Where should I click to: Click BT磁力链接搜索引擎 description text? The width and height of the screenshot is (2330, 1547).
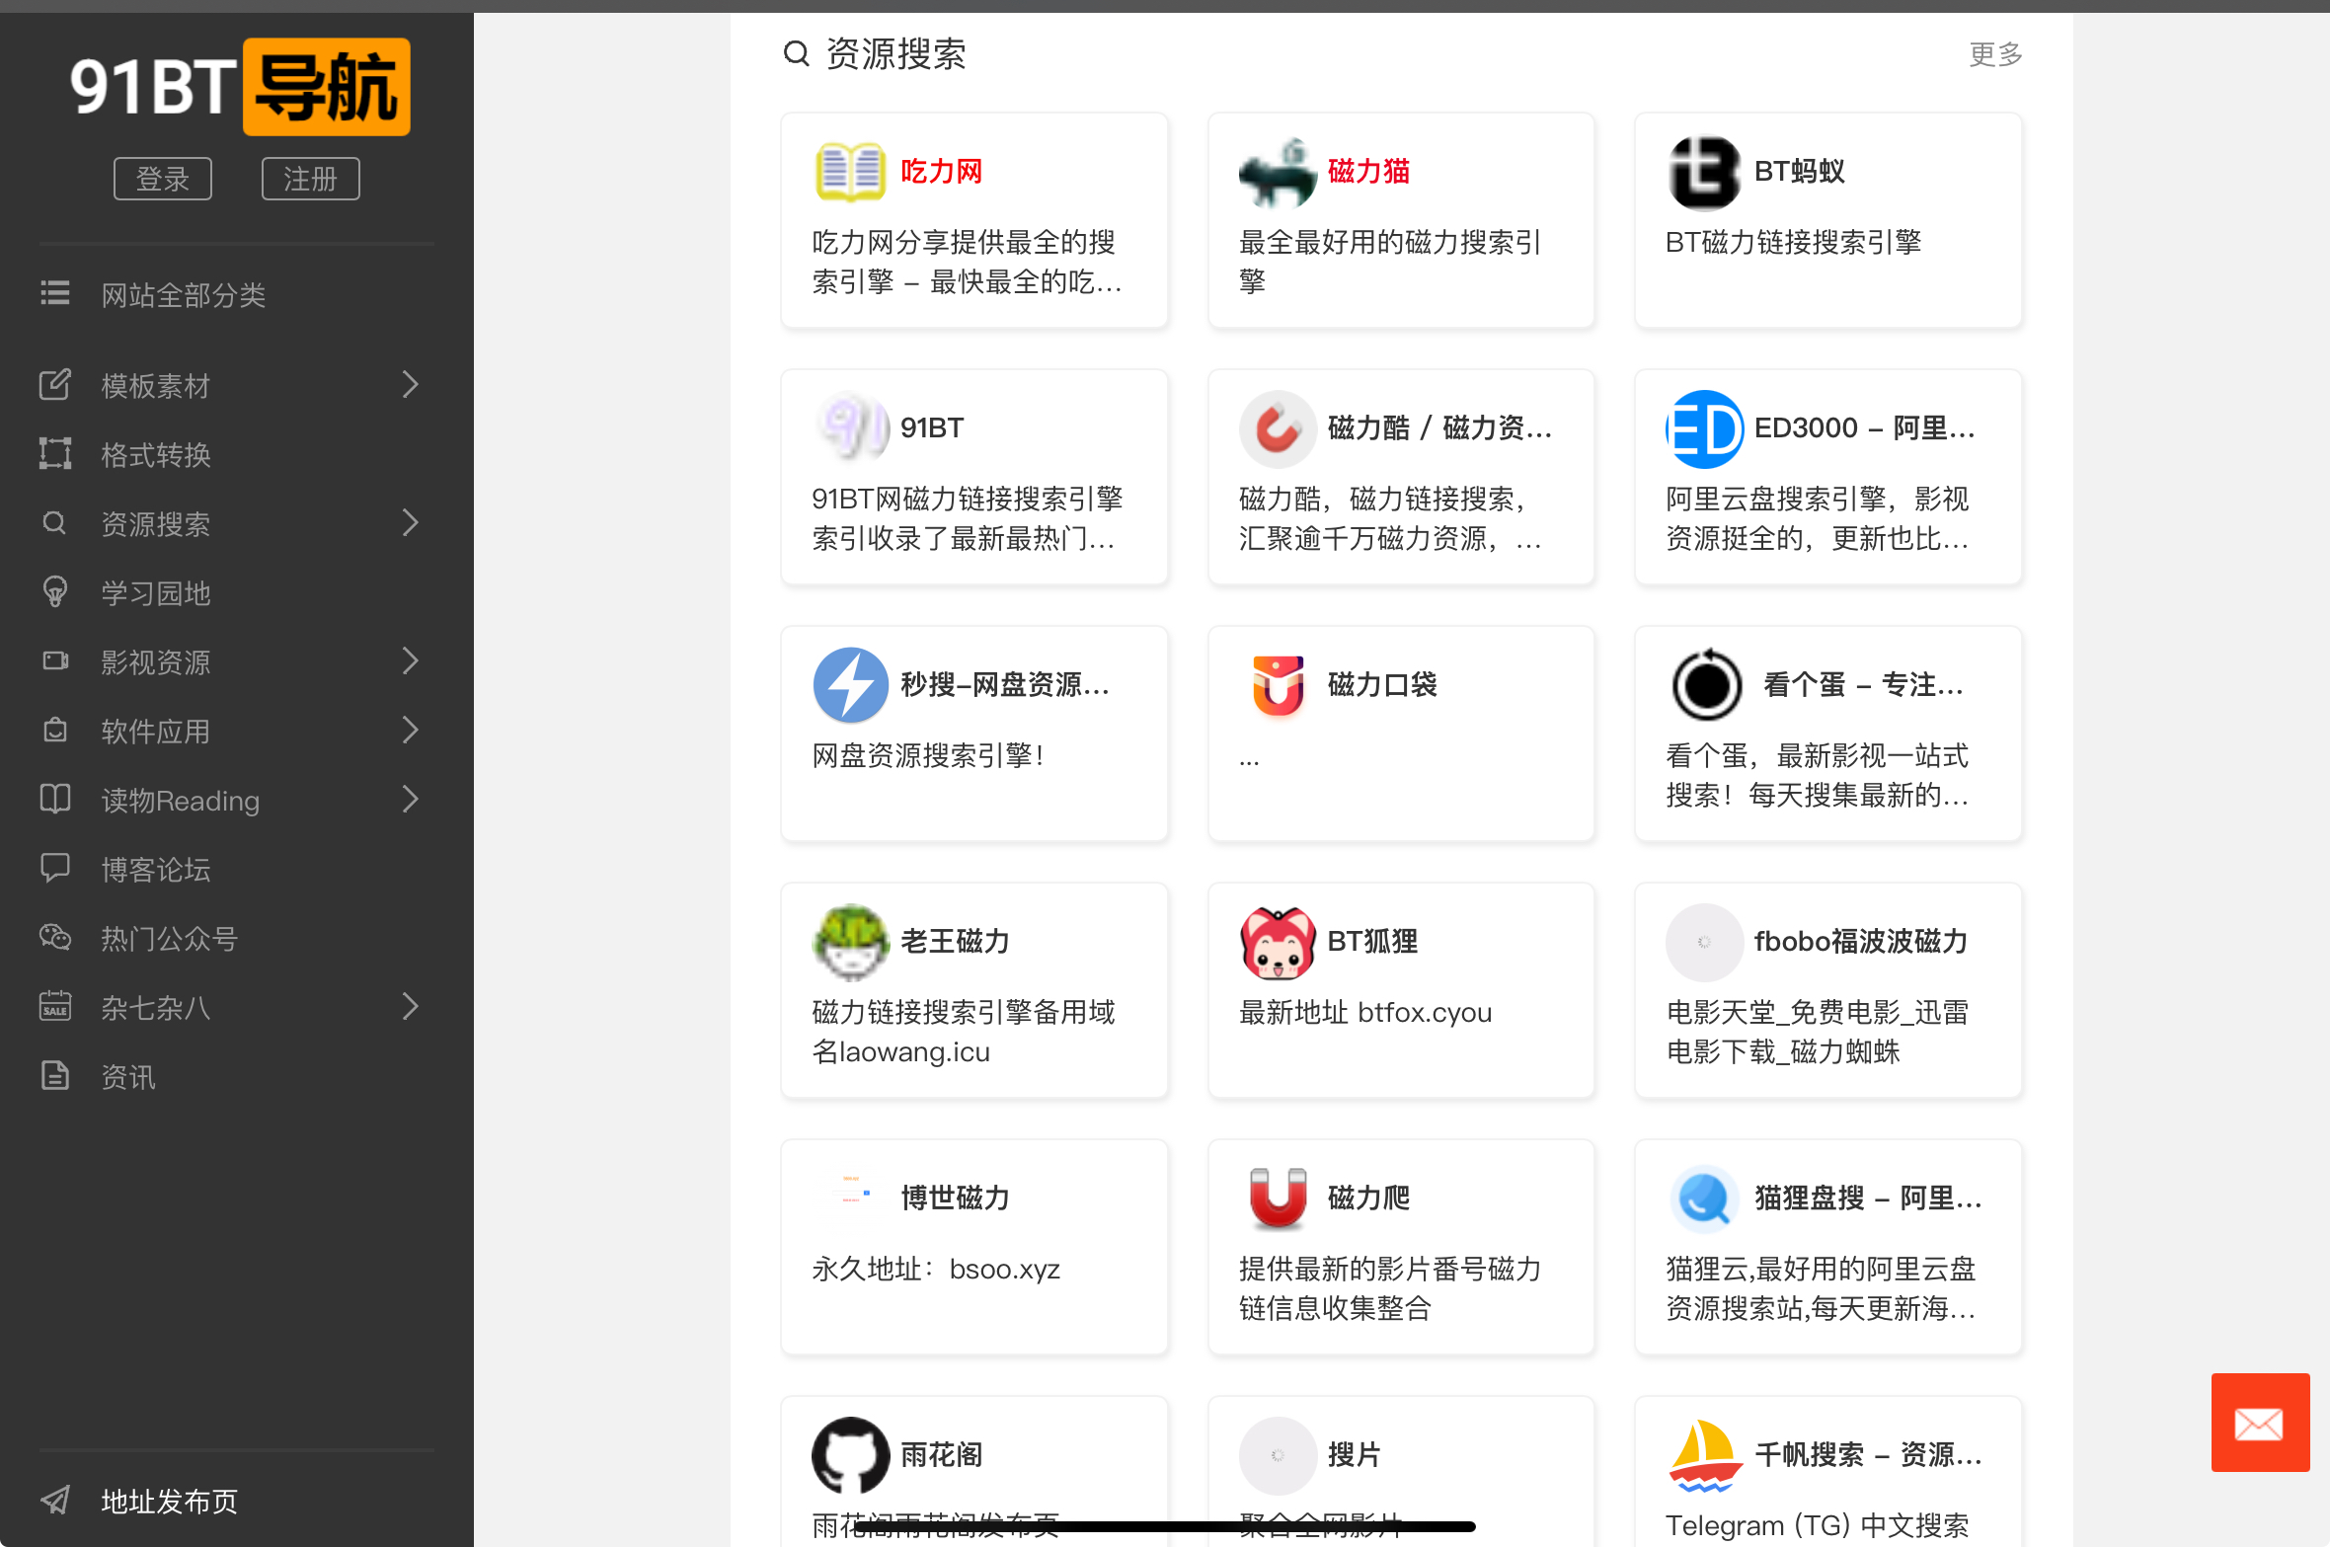[1793, 243]
